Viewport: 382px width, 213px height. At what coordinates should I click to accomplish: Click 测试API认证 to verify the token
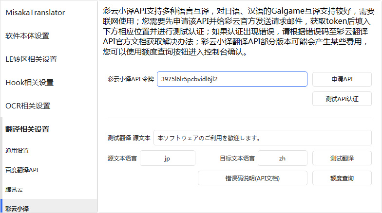pos(342,99)
